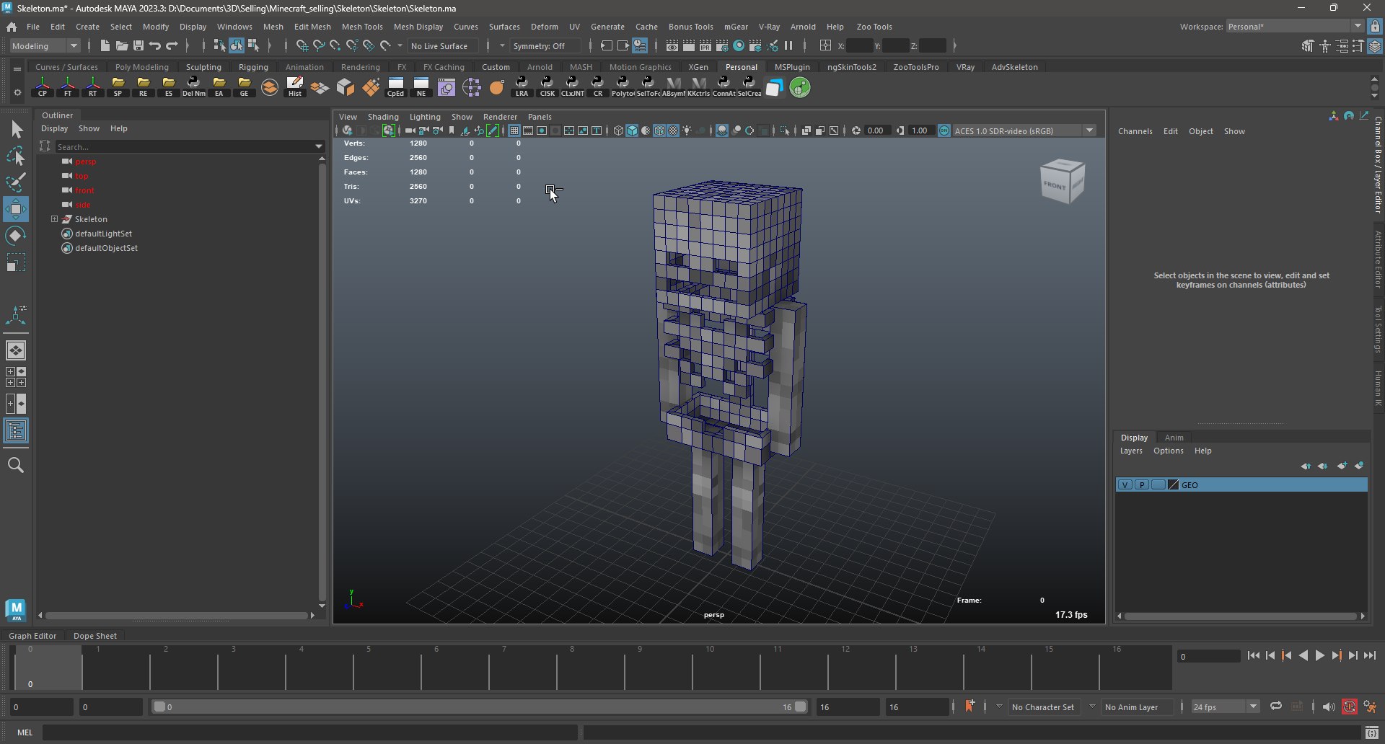
Task: Open the Layers menu in layer editor
Action: click(1131, 451)
